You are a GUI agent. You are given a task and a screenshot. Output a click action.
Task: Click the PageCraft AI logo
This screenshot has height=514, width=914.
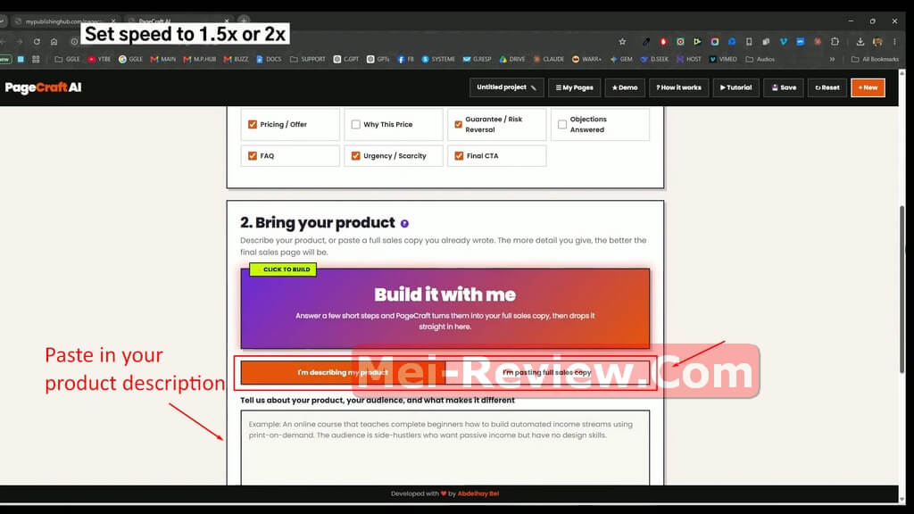43,87
